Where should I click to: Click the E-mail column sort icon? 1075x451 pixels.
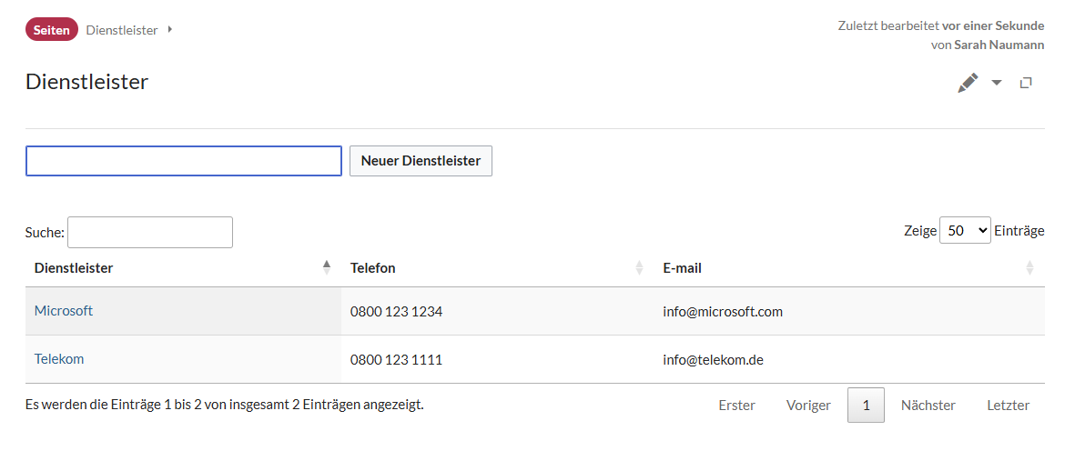point(1029,267)
